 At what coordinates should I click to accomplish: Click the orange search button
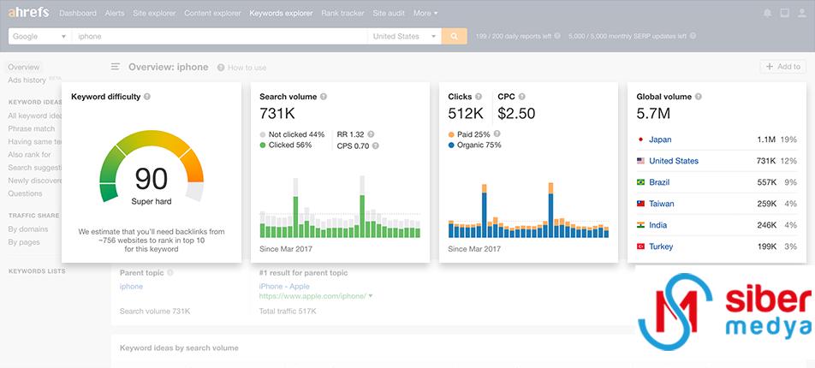click(455, 37)
